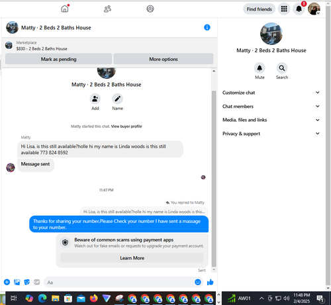Open Microsoft Store from the taskbar

pos(68,298)
